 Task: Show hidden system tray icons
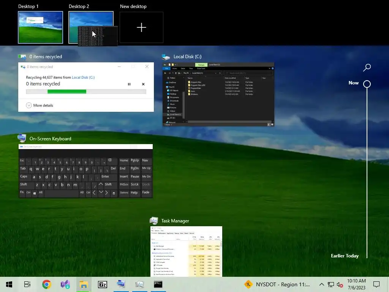pos(321,284)
